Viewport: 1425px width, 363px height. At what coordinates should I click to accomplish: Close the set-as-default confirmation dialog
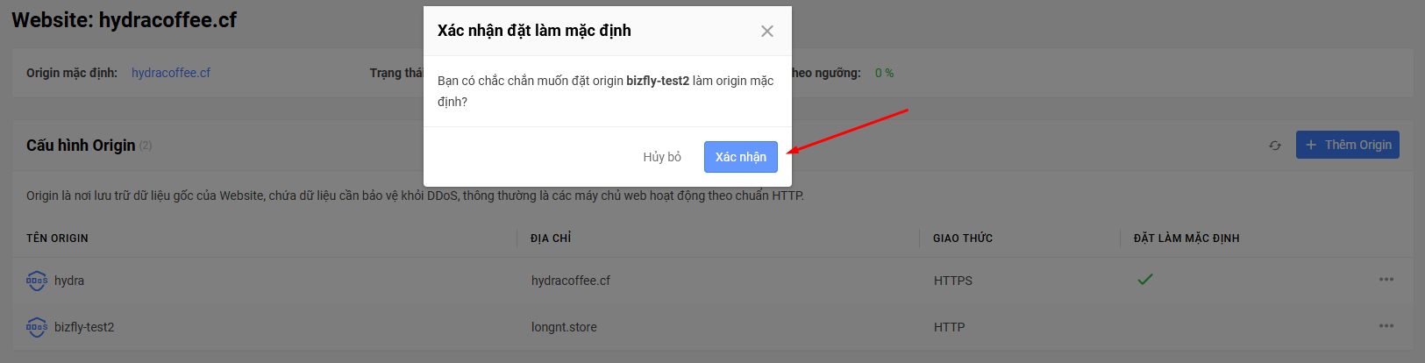click(767, 32)
